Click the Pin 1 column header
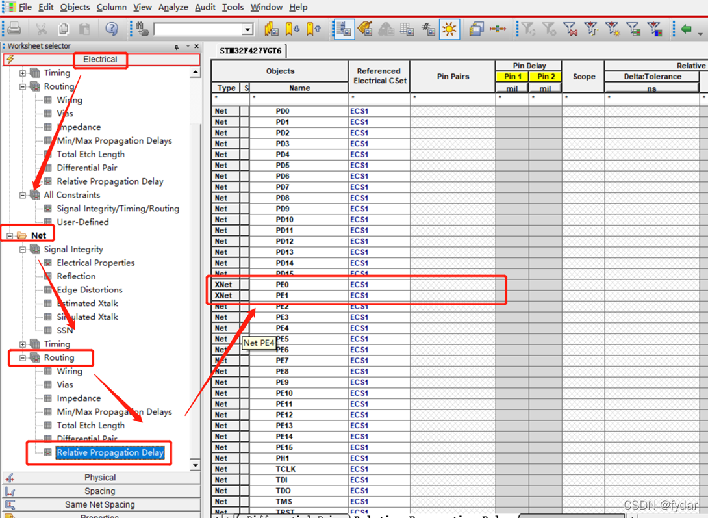This screenshot has width=708, height=518. [x=512, y=76]
